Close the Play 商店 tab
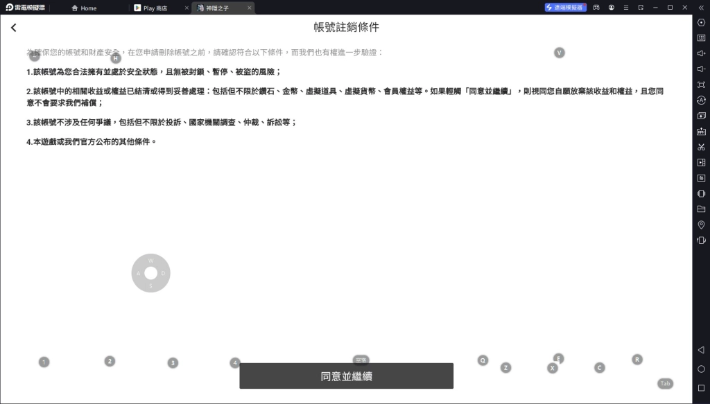Screen dimensions: 710x404 [x=187, y=8]
